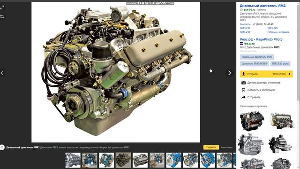
Task: Open ninth thumbnail in bottom strip
Action: click(208, 160)
